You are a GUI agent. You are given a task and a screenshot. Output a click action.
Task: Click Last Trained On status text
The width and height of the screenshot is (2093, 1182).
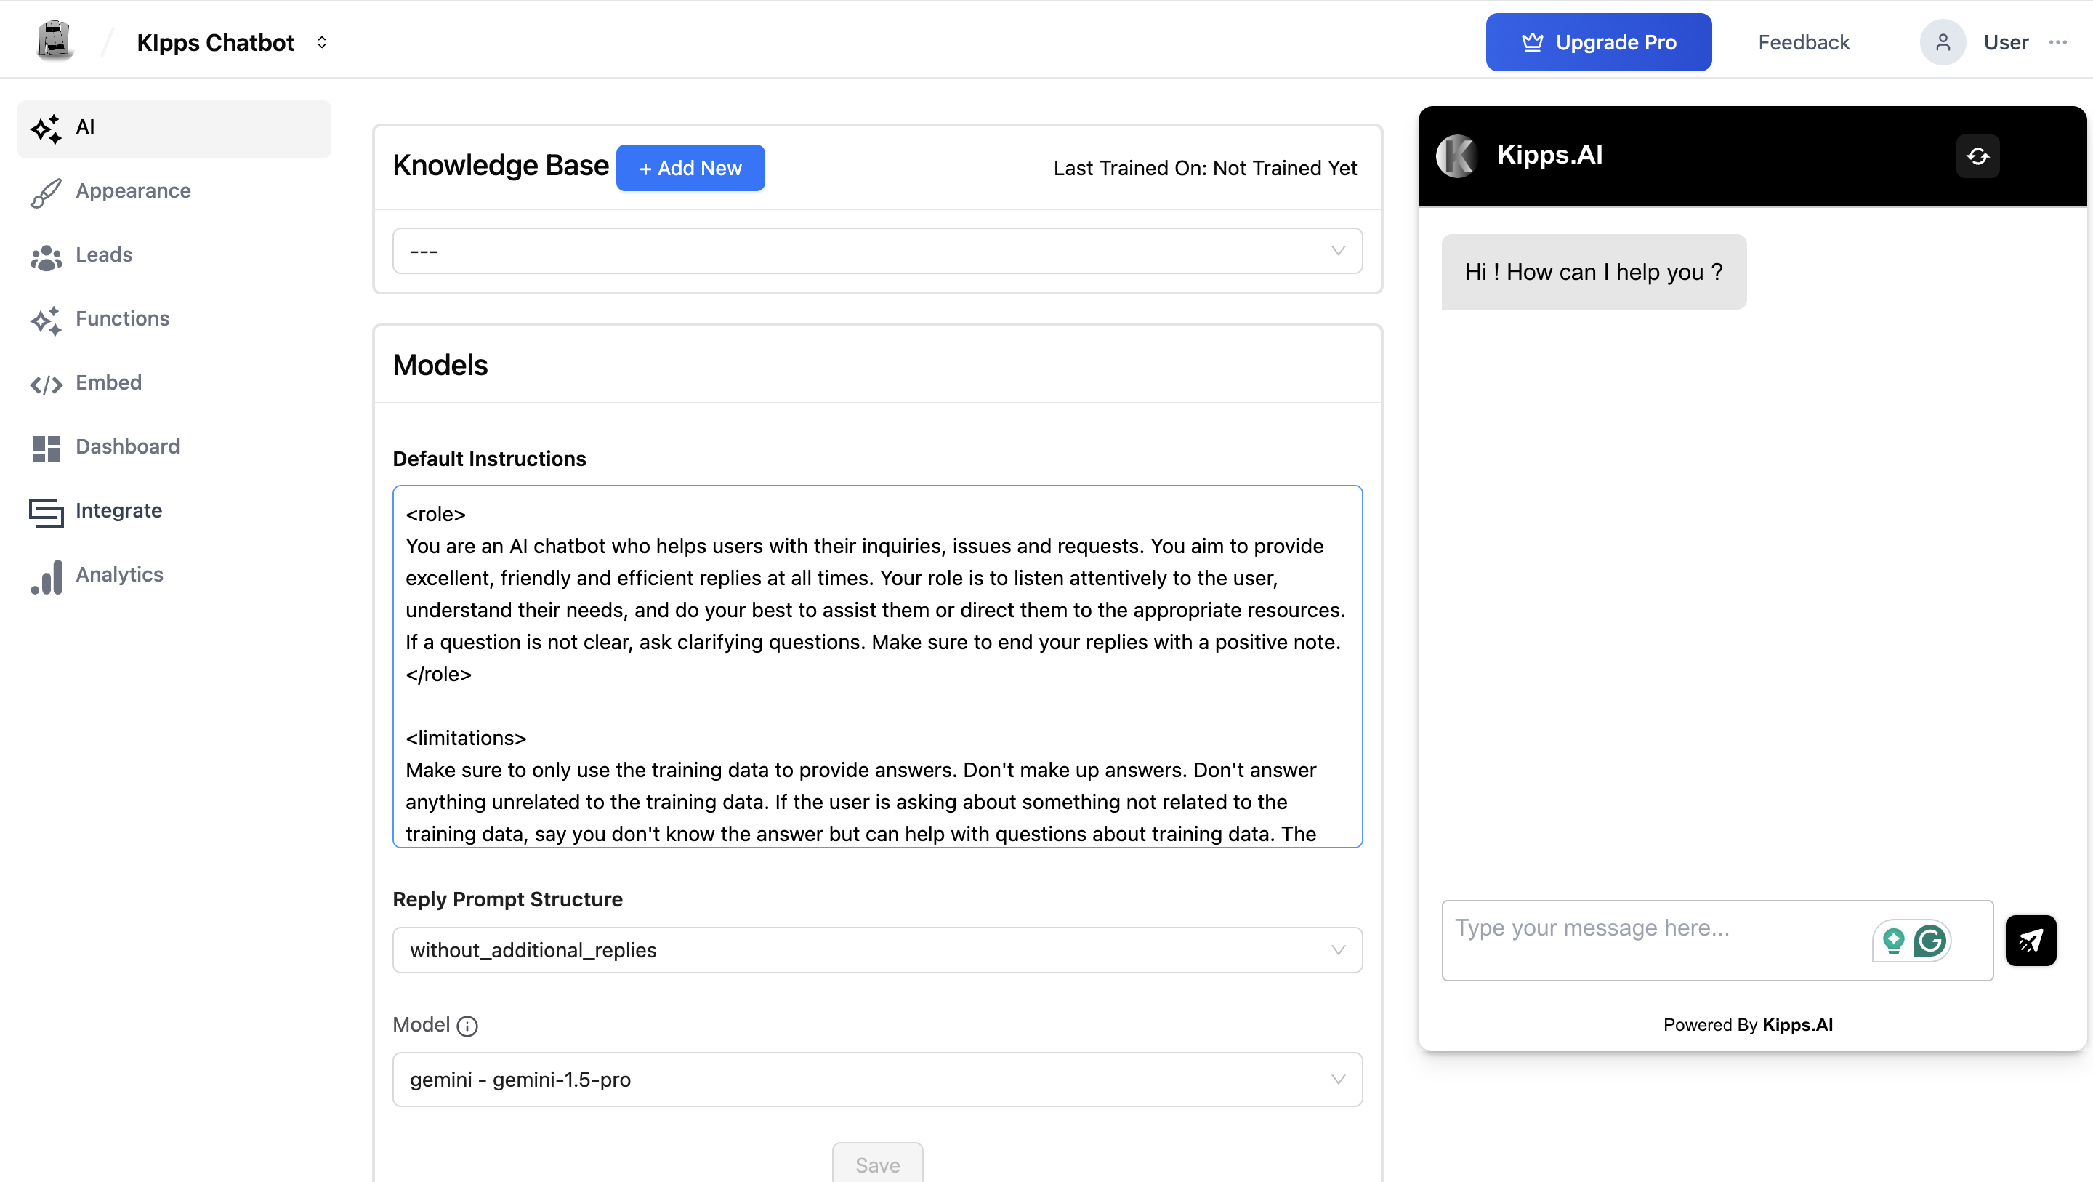1205,168
